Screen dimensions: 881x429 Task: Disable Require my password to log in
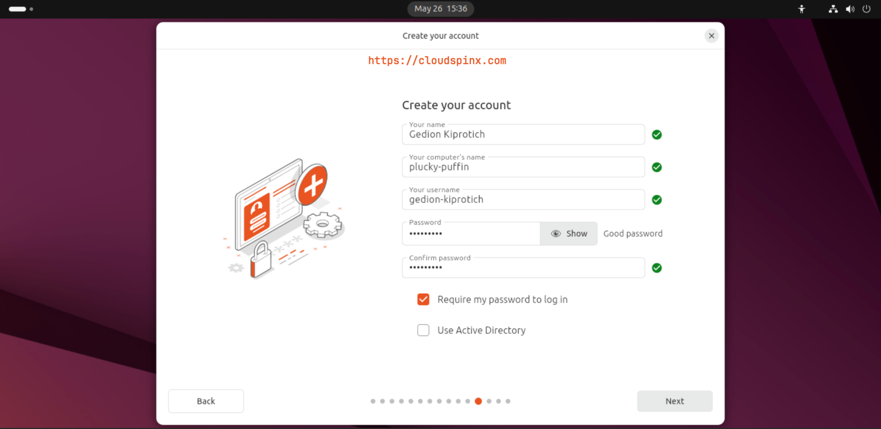coord(423,299)
